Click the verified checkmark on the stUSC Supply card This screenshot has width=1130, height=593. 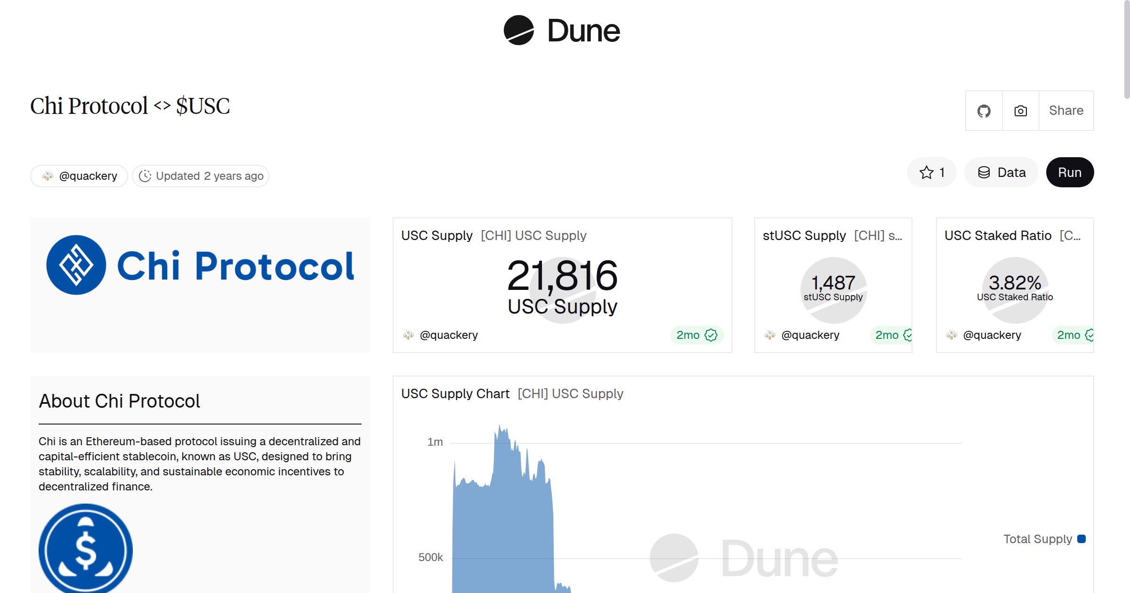(x=908, y=335)
